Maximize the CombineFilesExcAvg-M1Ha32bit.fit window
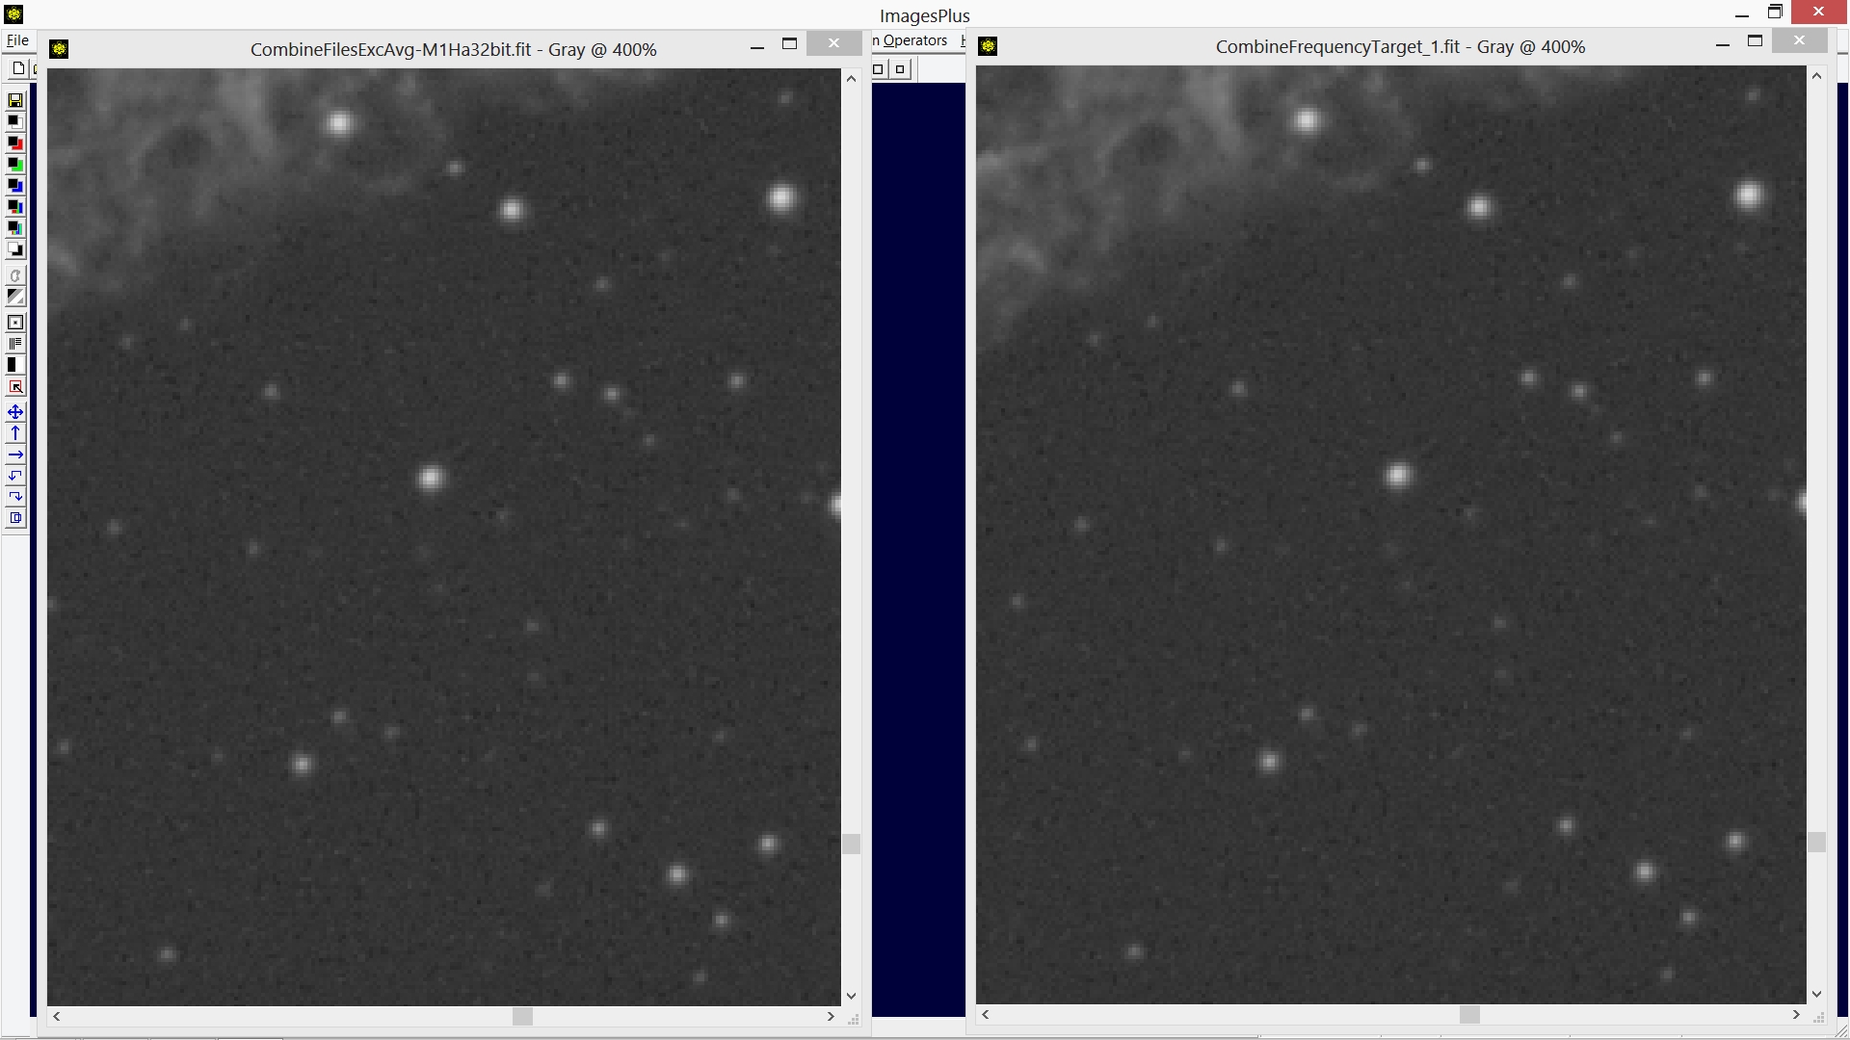1850x1040 pixels. tap(789, 44)
